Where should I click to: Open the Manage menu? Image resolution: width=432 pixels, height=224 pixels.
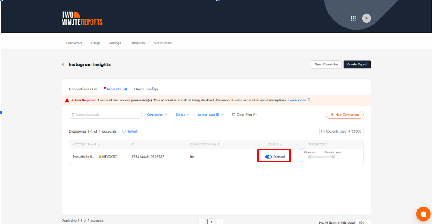(115, 43)
